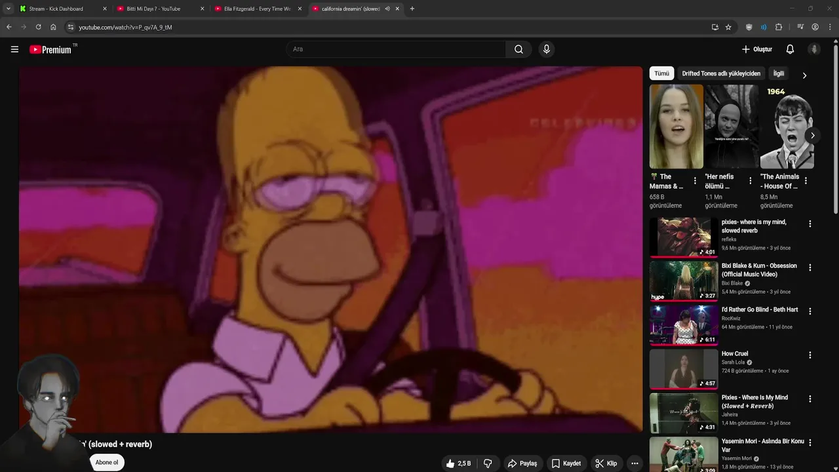Viewport: 839px width, 472px height.
Task: Like the video with 2,5 B likes
Action: [458, 463]
